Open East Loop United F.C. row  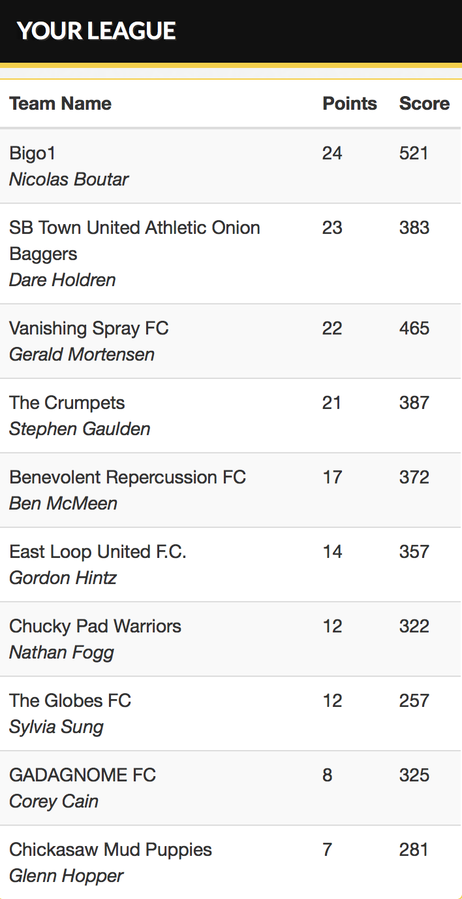click(x=231, y=564)
